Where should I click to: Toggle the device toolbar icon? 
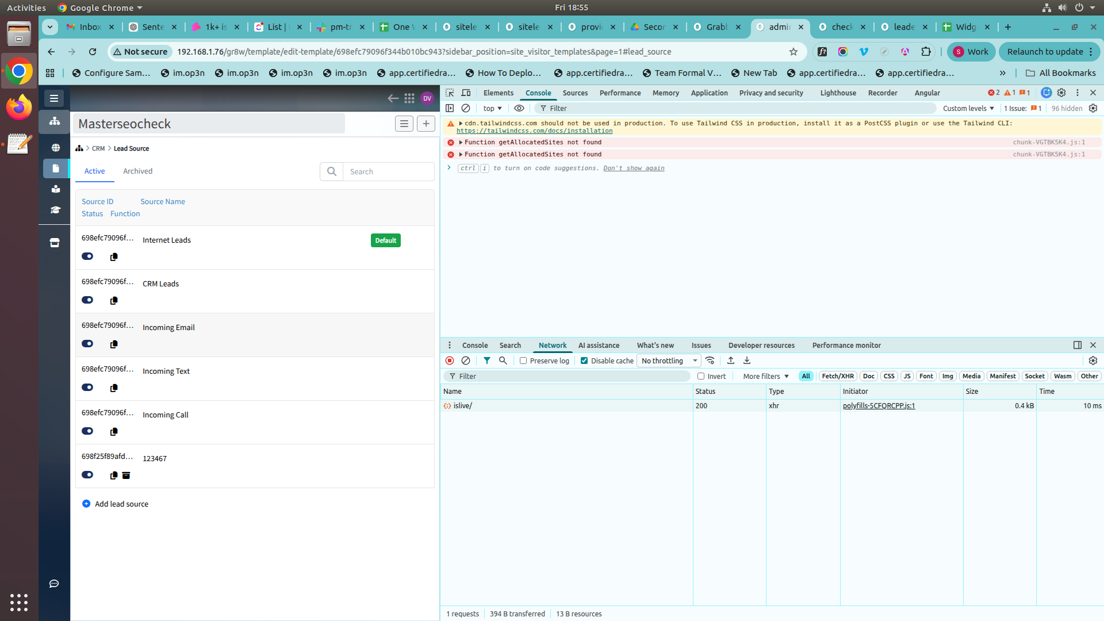pyautogui.click(x=466, y=93)
